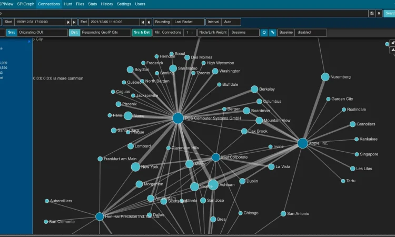Switch to the Connections tab
Viewport: 395px width, 237px height.
click(x=49, y=4)
